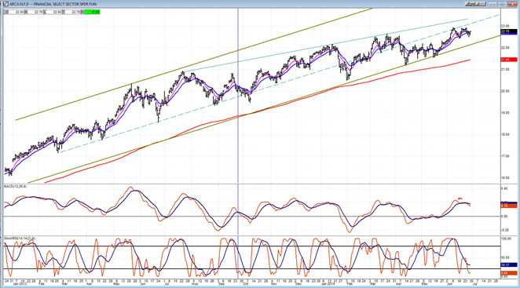Click the first title bar toolbar button

(x=470, y=4)
